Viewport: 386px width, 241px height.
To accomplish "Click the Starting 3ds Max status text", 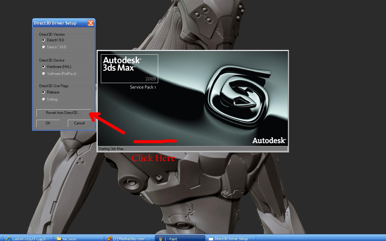I will coord(112,149).
